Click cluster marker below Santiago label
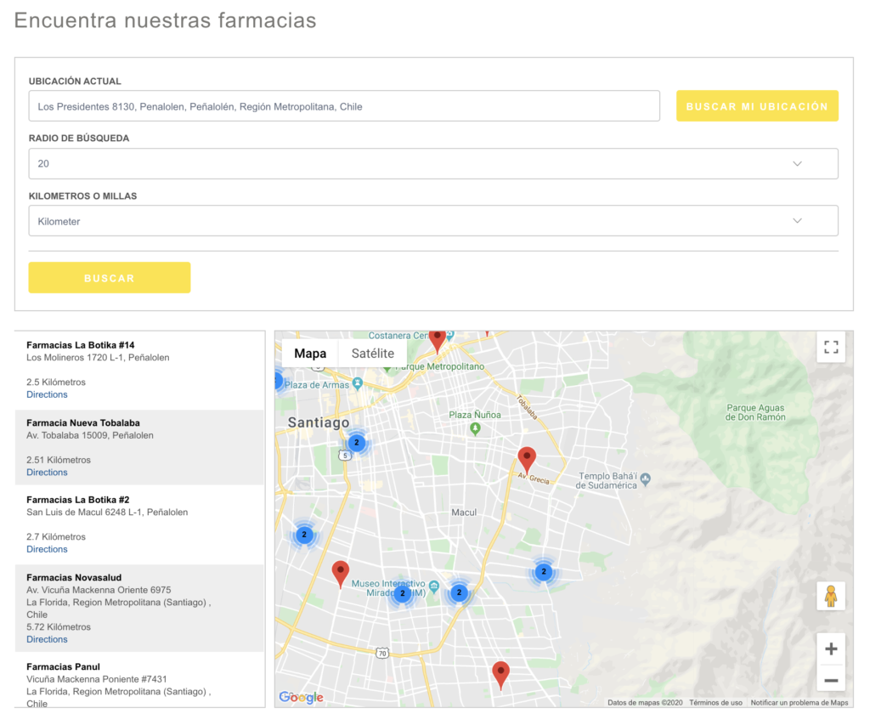 click(357, 443)
